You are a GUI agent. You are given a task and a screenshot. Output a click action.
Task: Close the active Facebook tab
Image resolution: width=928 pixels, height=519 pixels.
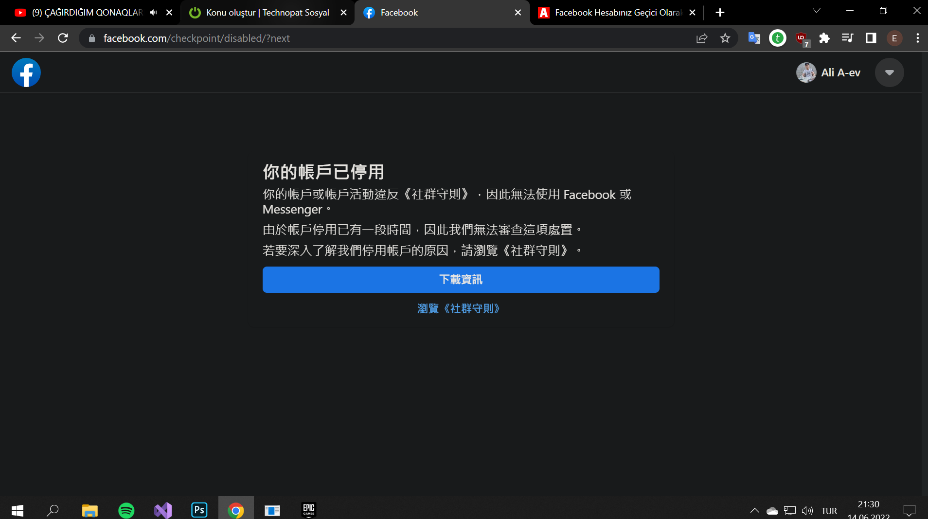(x=518, y=13)
